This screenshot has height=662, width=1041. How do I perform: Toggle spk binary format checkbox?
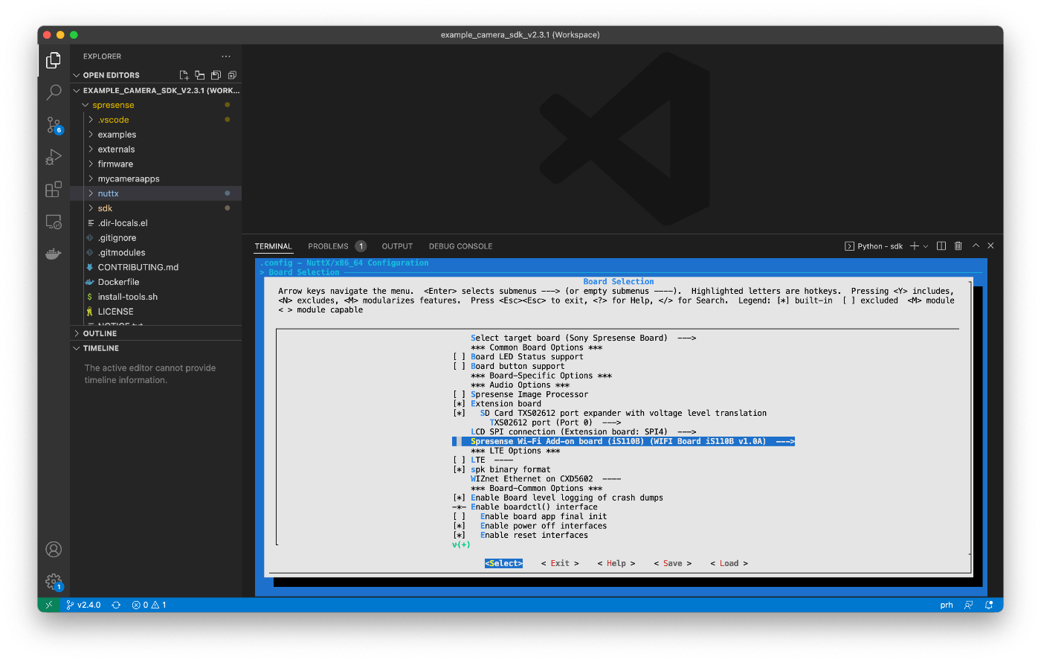click(460, 470)
